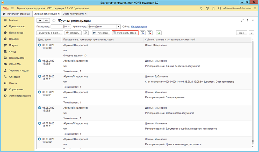
Task: Click the filter by current value icon
Action: coord(142,33)
